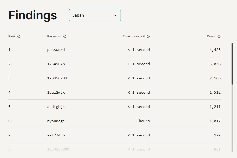This screenshot has height=158, width=237.
Task: Select the asdfghjk password row
Action: (x=56, y=107)
